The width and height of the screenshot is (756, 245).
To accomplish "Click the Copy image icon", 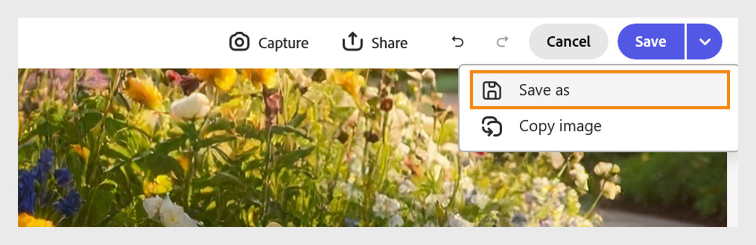I will pos(492,126).
